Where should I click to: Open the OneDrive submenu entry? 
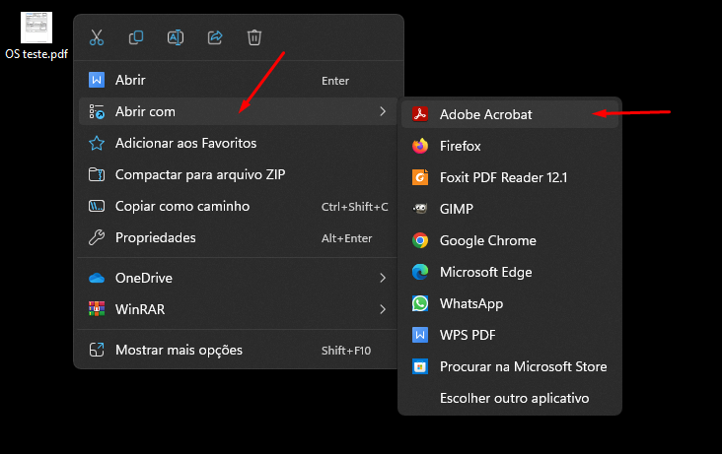[x=238, y=278]
